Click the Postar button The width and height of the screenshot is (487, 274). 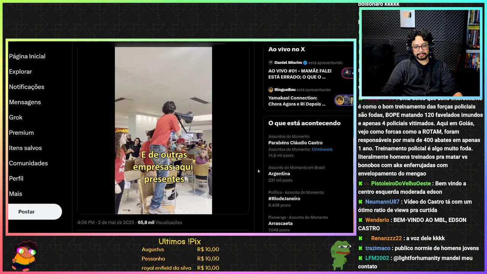coord(35,212)
